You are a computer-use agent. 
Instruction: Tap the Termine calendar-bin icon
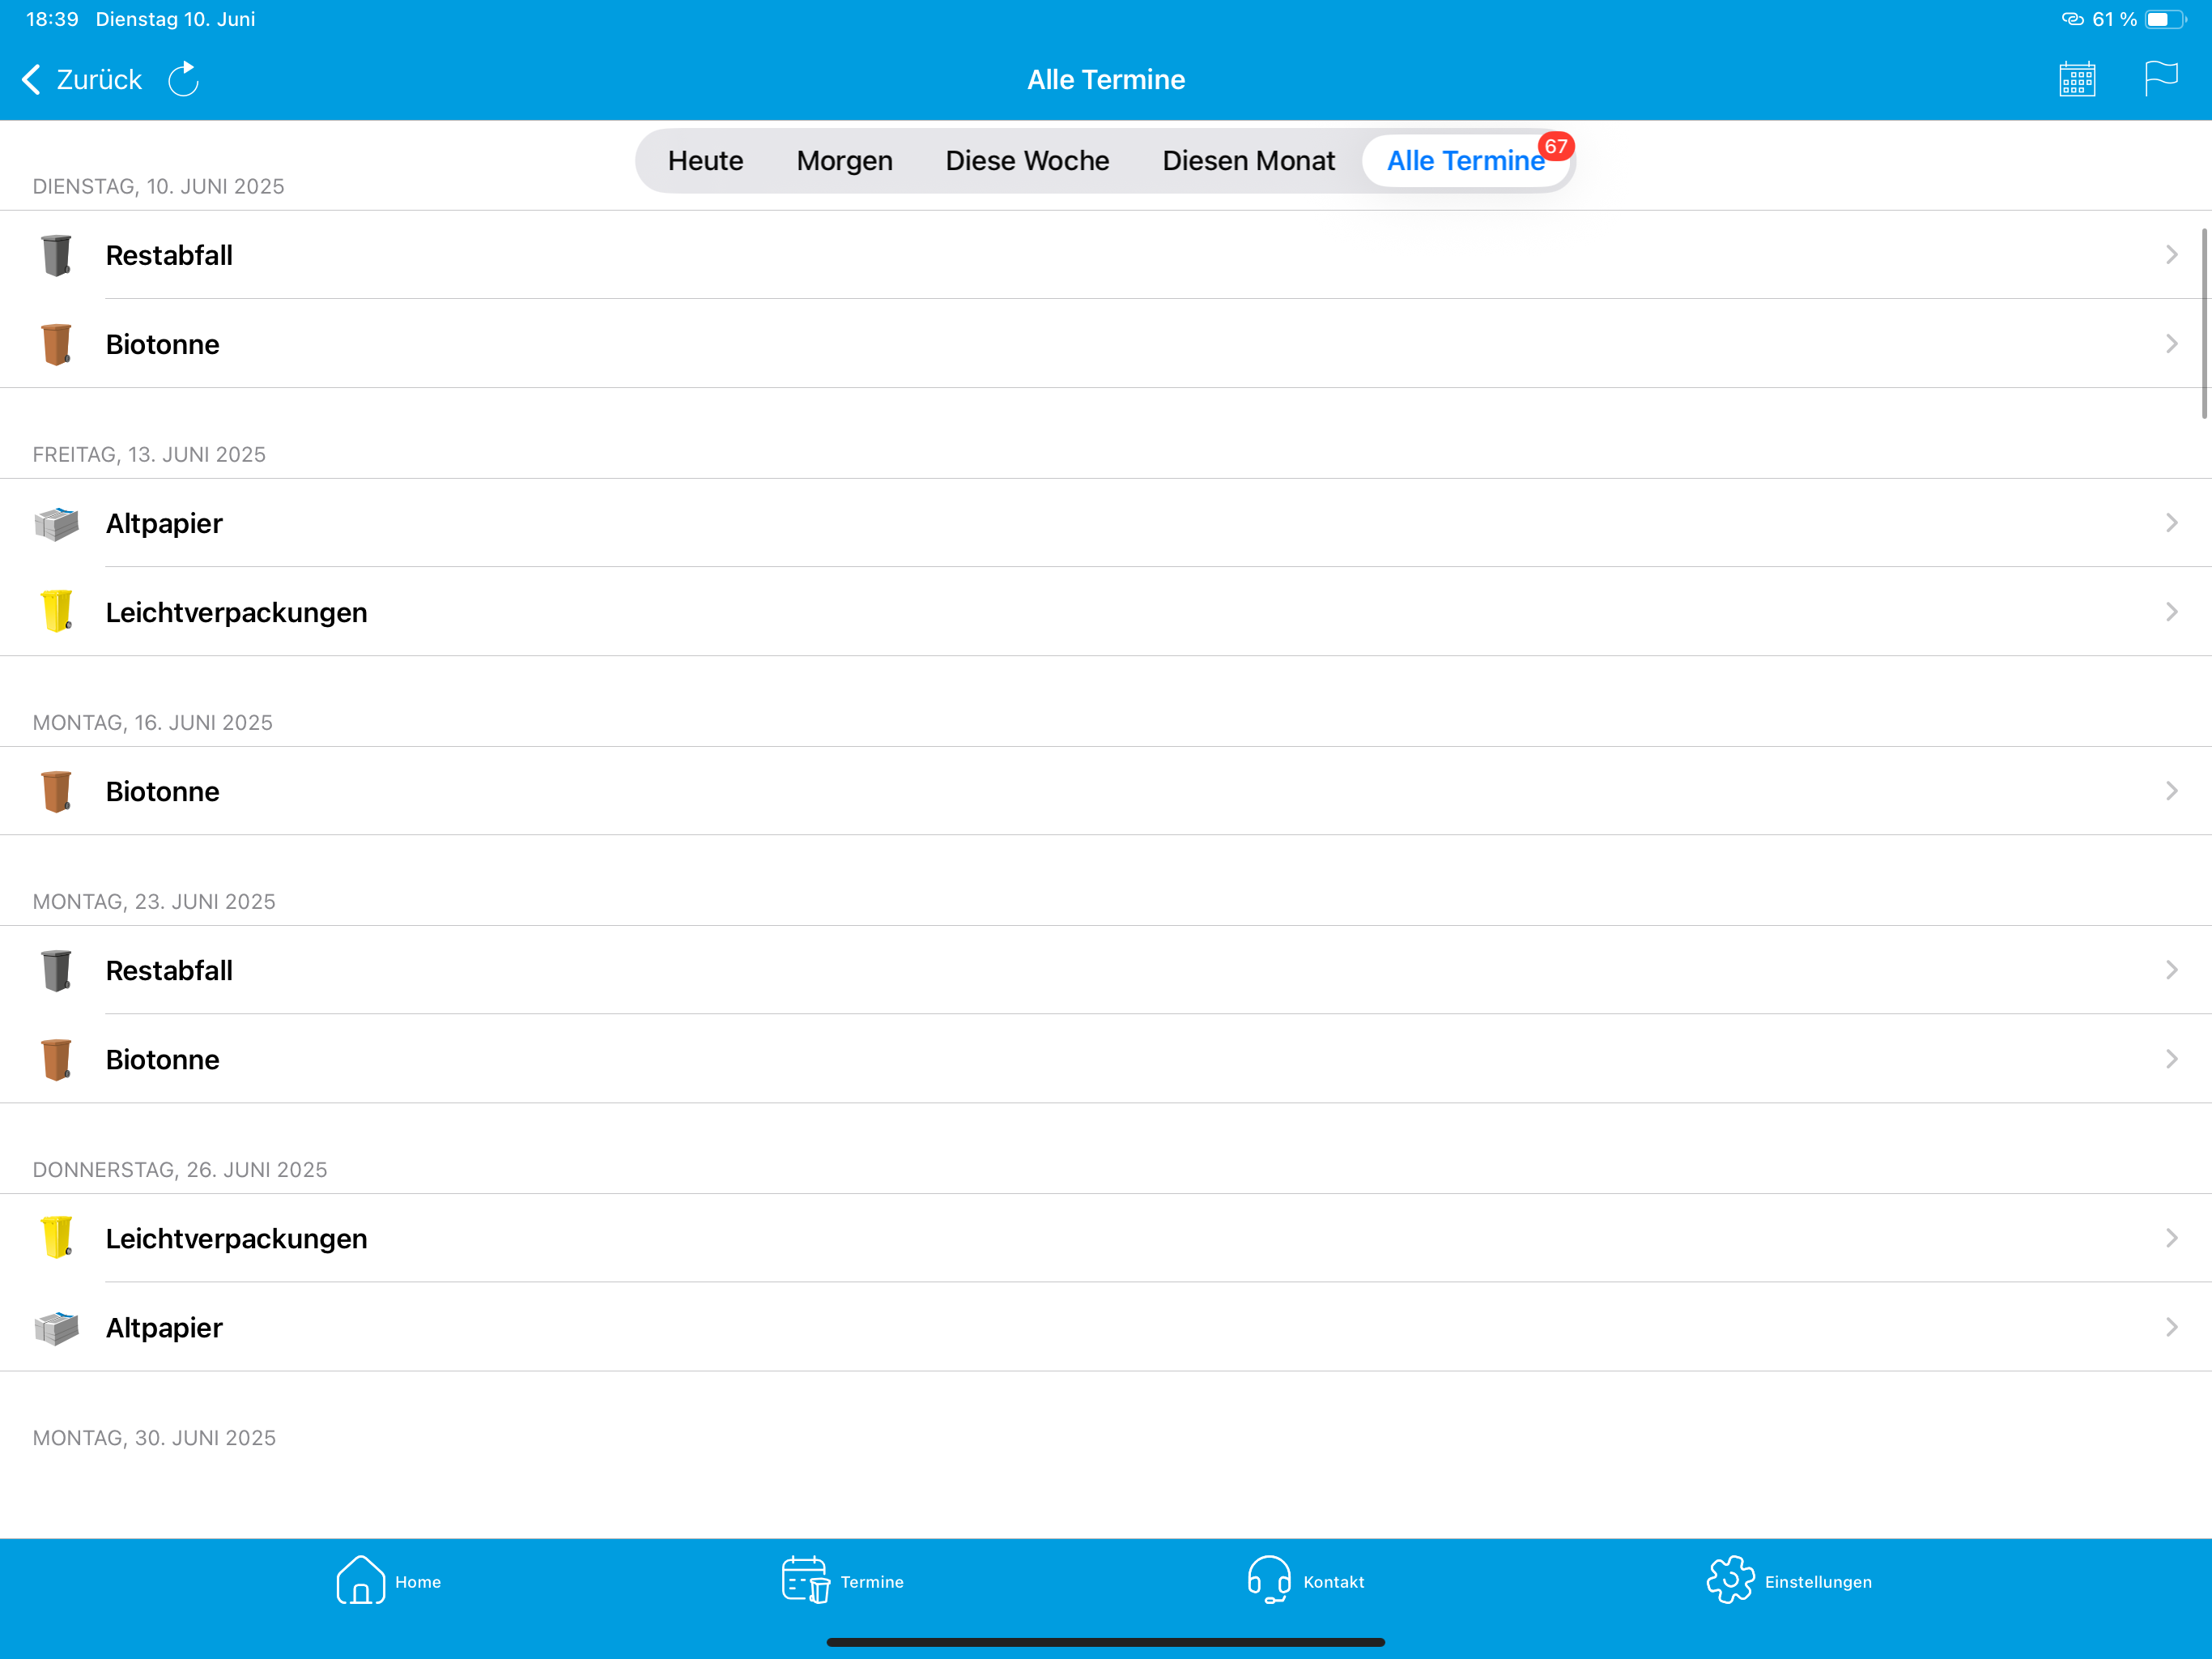(x=806, y=1580)
